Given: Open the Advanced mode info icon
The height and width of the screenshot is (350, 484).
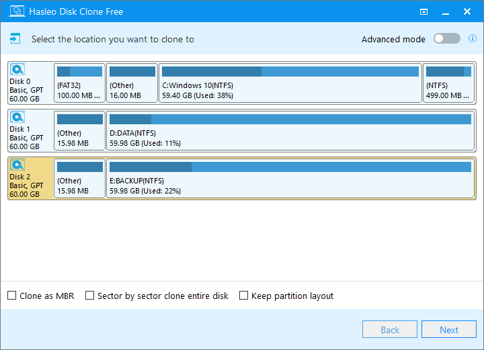Looking at the screenshot, I should pos(473,38).
